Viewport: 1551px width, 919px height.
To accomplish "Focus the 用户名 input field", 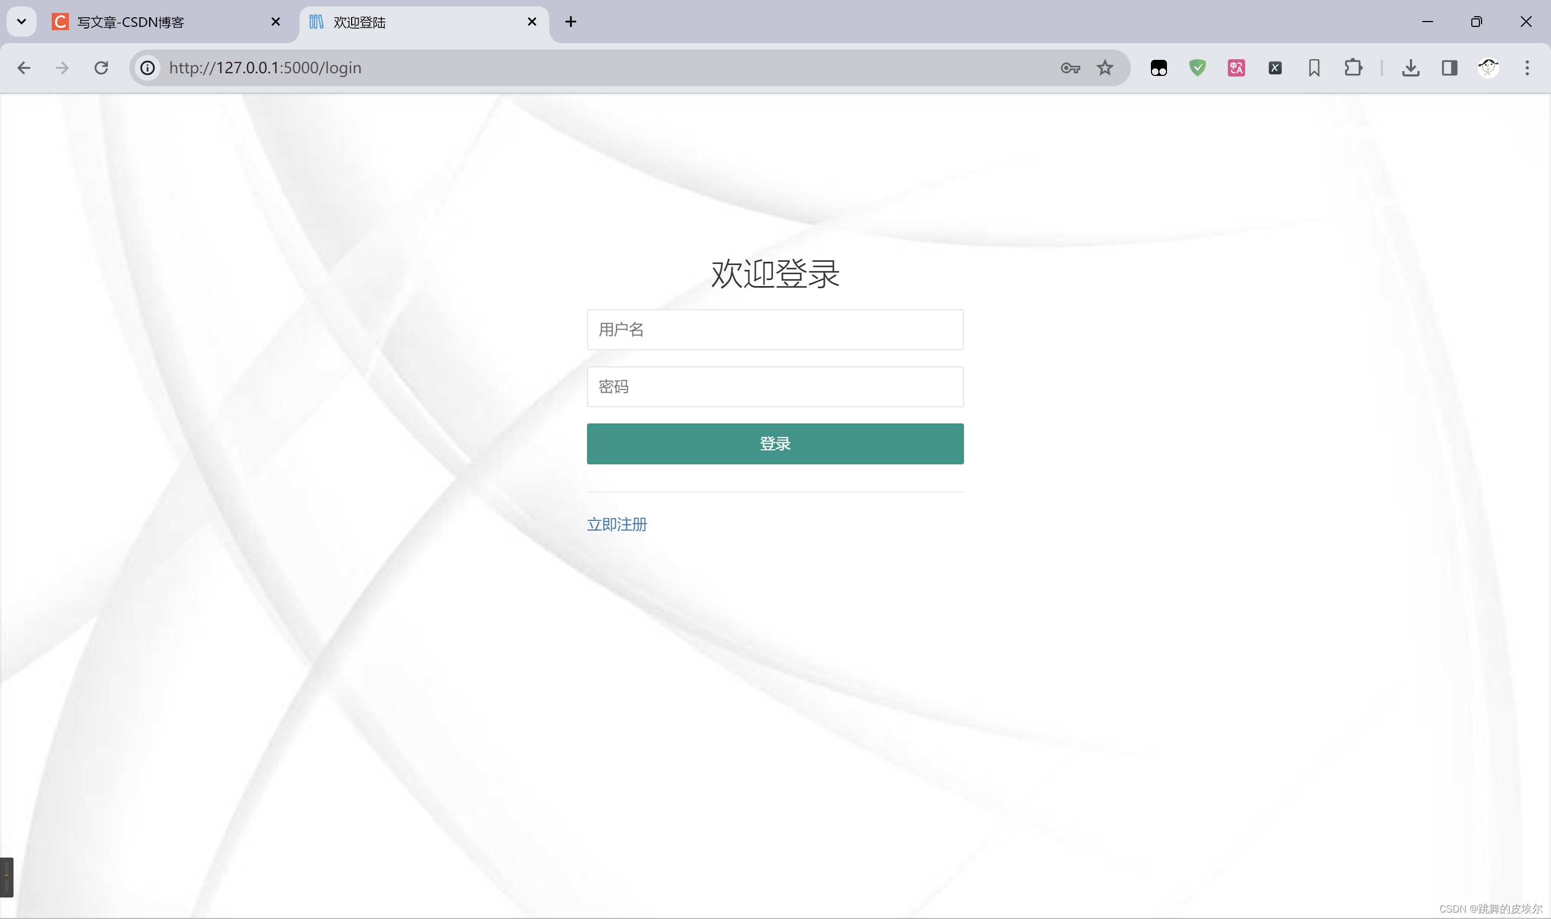I will [775, 330].
